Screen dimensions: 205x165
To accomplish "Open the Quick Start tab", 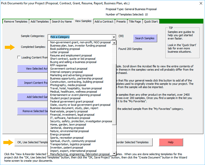I will (x=151, y=22).
